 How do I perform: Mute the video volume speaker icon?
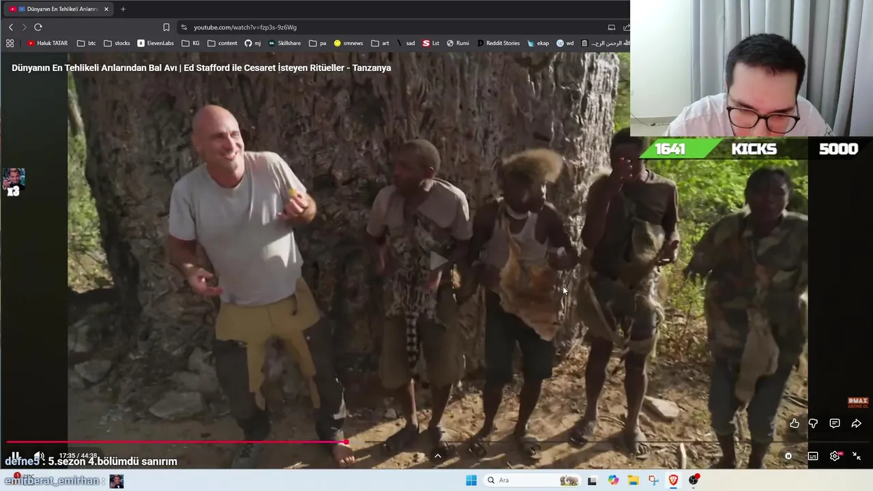[39, 456]
